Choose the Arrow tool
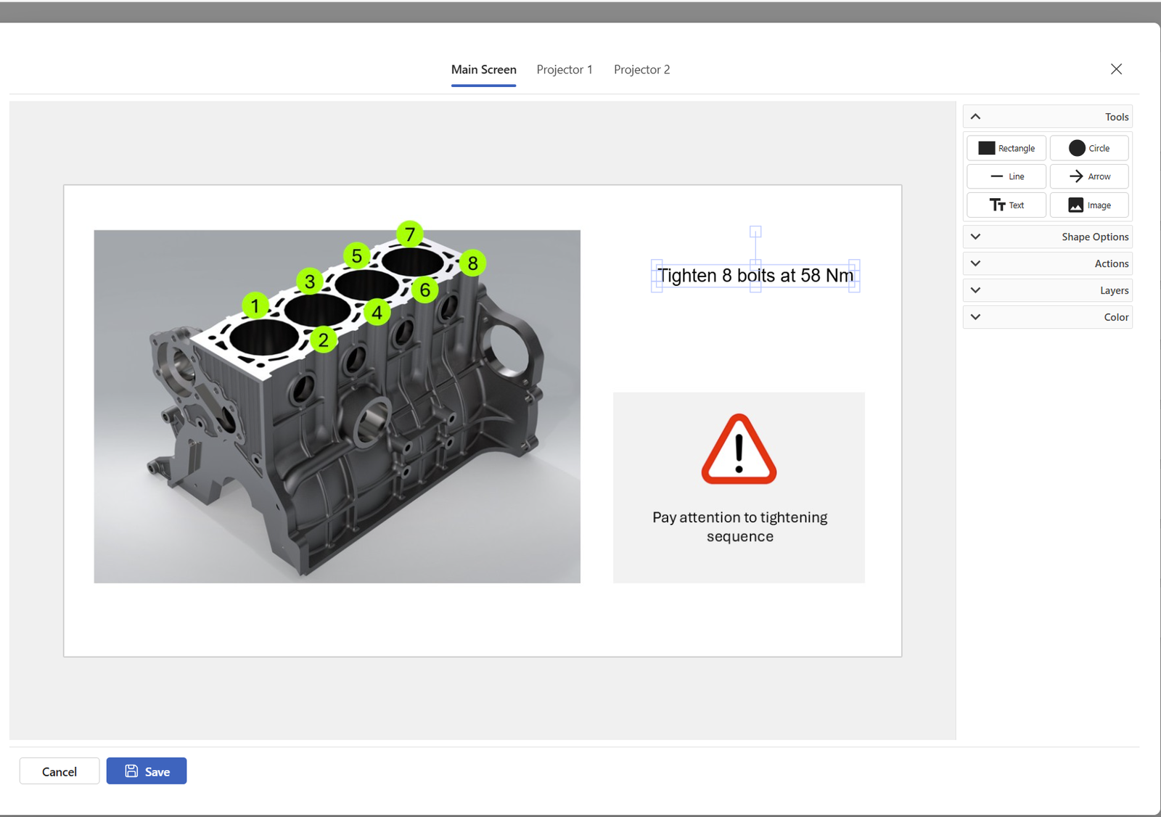Image resolution: width=1161 pixels, height=817 pixels. pyautogui.click(x=1088, y=176)
